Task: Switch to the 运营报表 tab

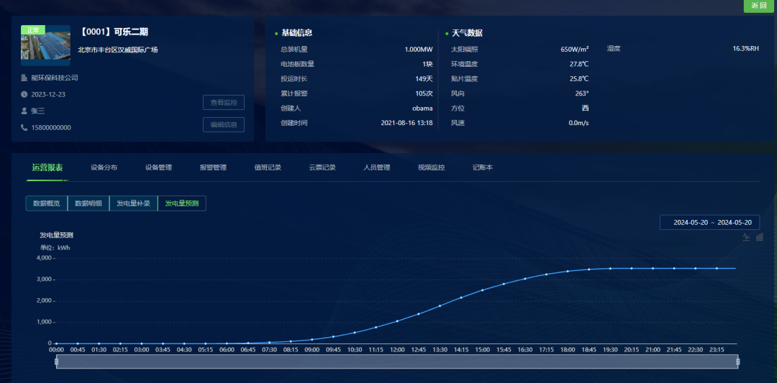Action: coord(47,167)
